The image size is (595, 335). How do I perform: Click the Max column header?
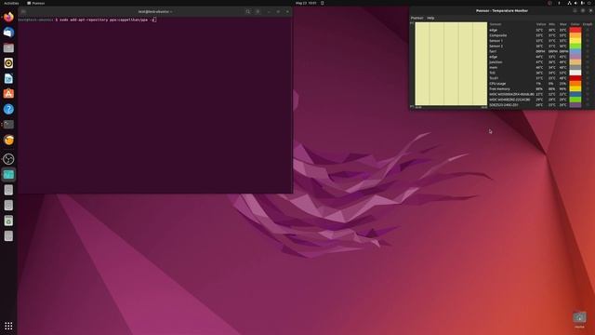(563, 24)
